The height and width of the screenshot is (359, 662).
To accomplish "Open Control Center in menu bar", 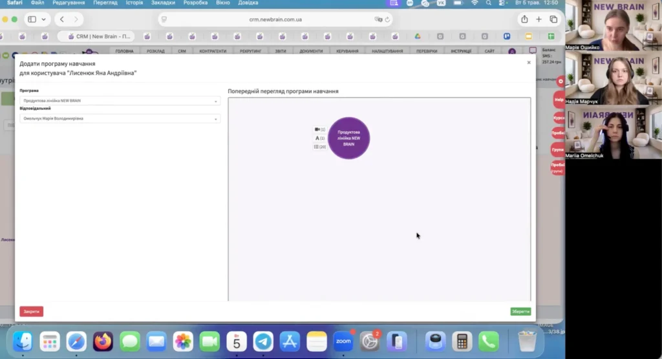I will pos(502,3).
